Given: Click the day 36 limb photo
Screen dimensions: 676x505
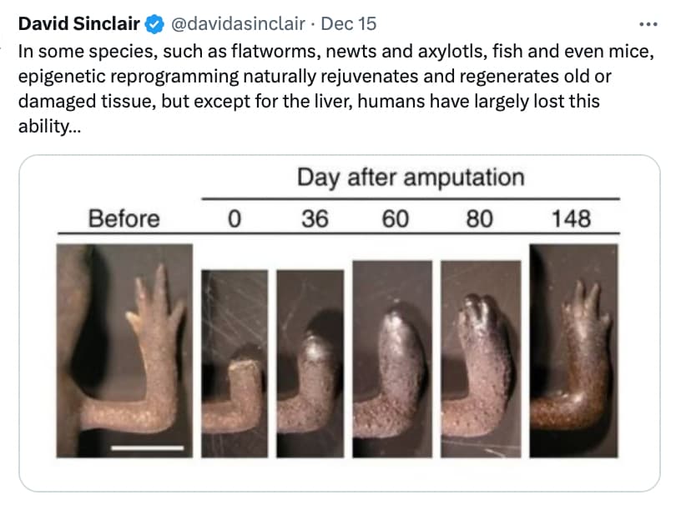Looking at the screenshot, I should [310, 363].
